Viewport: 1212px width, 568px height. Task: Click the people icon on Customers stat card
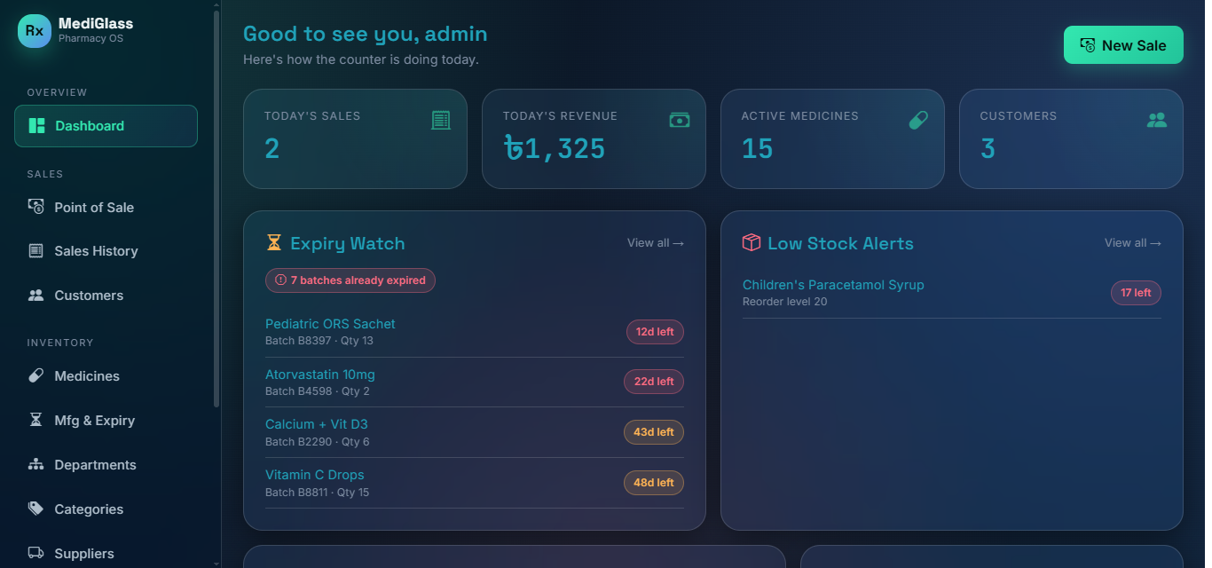tap(1157, 120)
